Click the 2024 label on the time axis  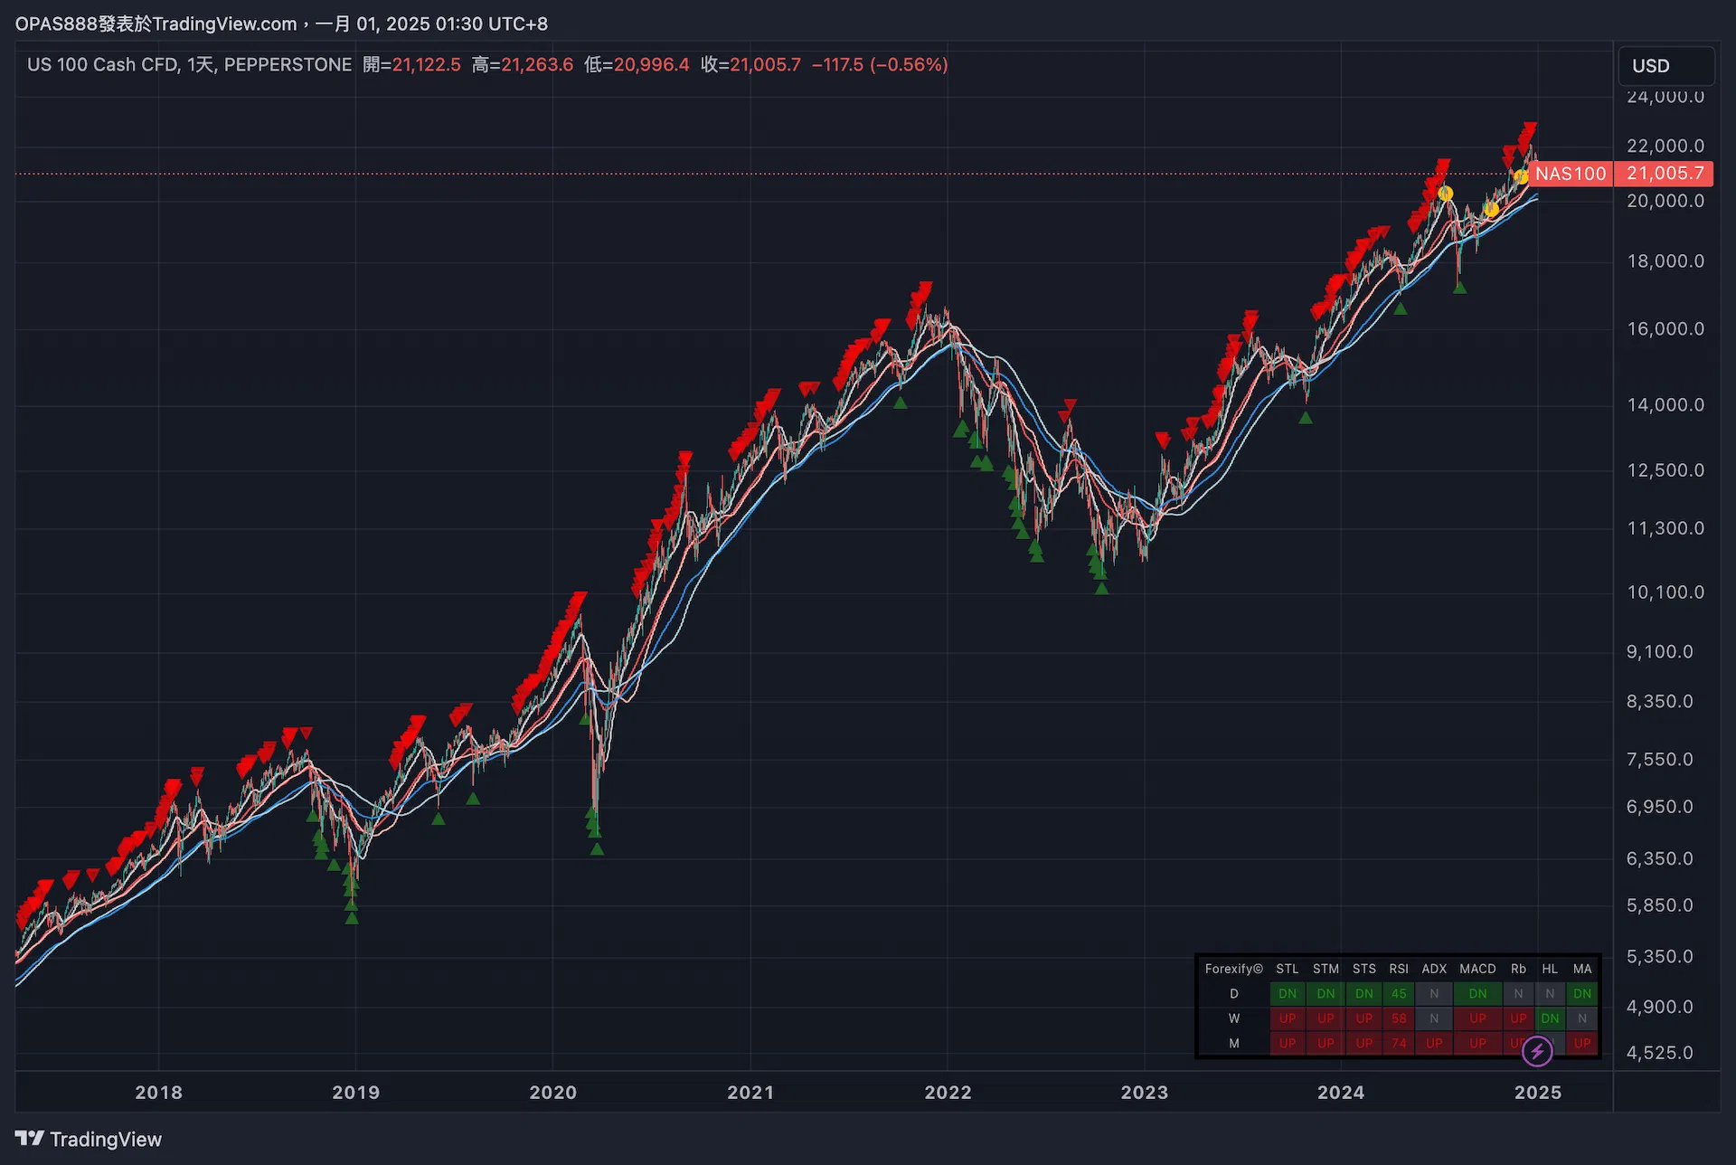[1341, 1093]
